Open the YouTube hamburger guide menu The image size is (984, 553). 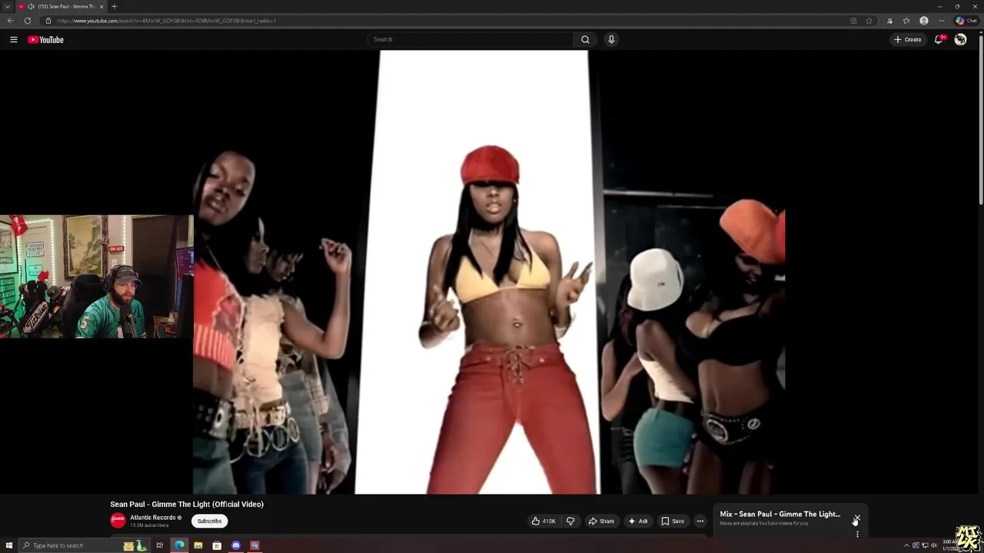point(13,39)
